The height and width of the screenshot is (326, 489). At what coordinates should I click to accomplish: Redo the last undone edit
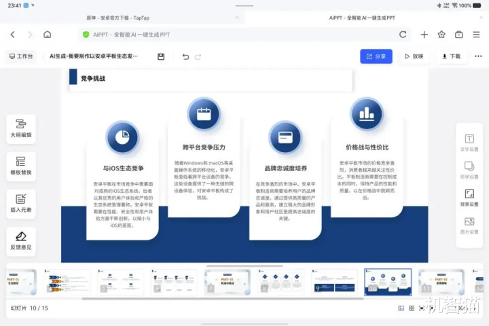[x=198, y=56]
